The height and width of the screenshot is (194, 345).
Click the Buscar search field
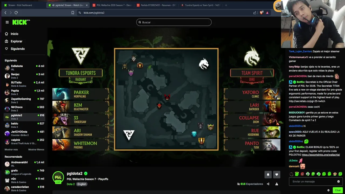coord(174,22)
